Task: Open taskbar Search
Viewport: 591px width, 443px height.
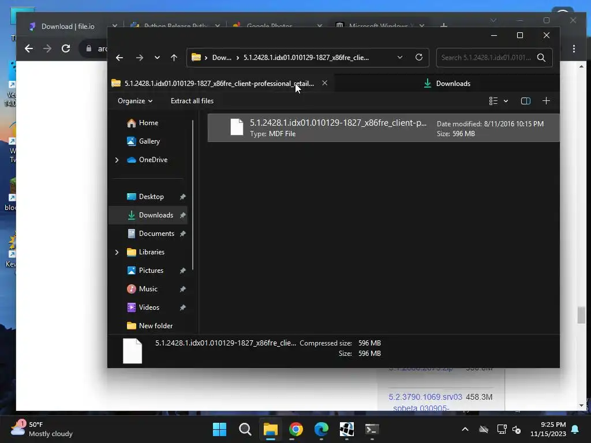Action: pos(245,429)
